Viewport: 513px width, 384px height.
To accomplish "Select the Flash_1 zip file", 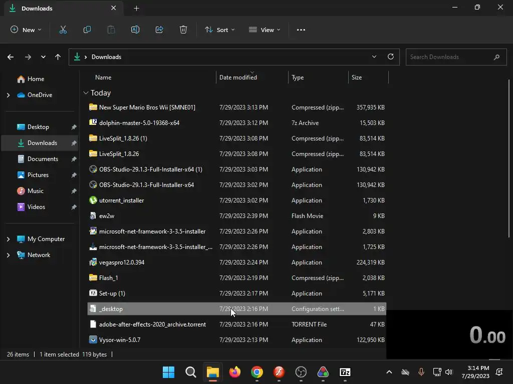I will [237, 278].
